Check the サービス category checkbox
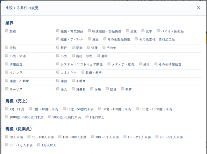This screenshot has width=207, height=154. (x=7, y=89)
